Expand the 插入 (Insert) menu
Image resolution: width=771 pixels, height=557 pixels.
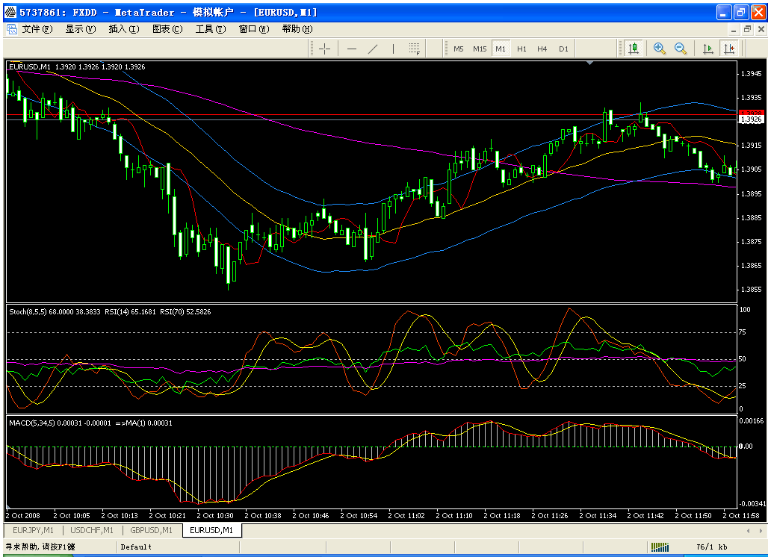coord(123,29)
